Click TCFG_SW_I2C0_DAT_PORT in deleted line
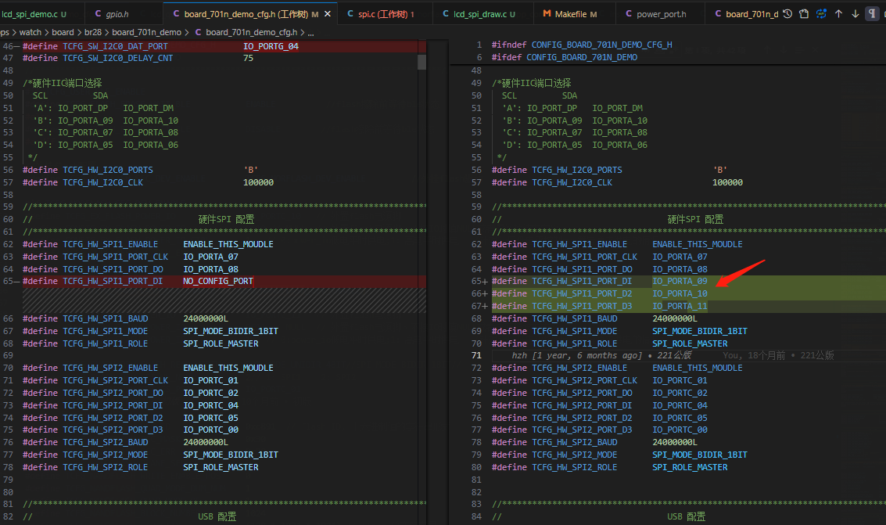This screenshot has width=886, height=525. (x=115, y=46)
